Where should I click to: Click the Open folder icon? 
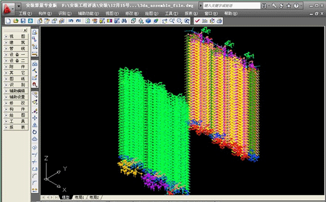click(x=16, y=21)
